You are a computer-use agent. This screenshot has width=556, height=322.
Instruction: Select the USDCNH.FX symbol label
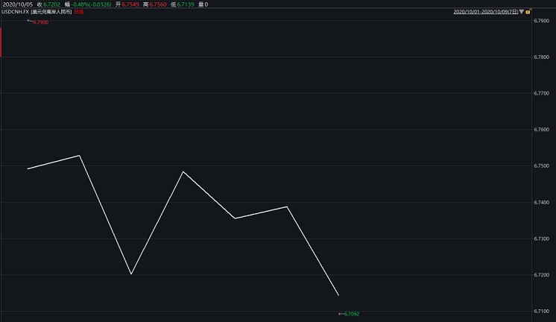tap(15, 13)
